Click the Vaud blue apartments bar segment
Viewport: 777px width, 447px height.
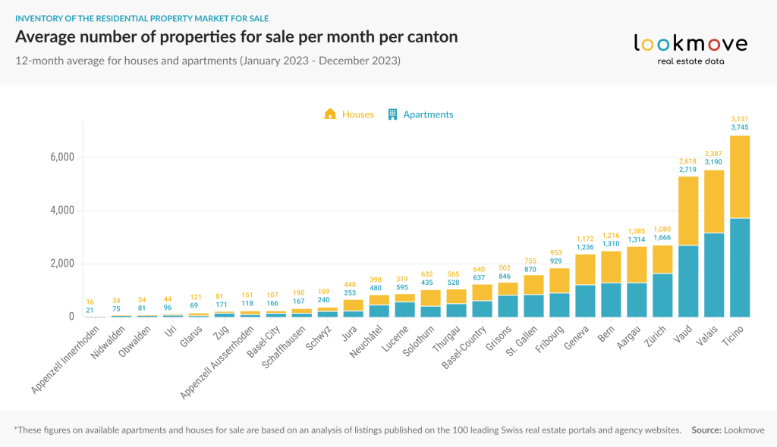(x=688, y=281)
